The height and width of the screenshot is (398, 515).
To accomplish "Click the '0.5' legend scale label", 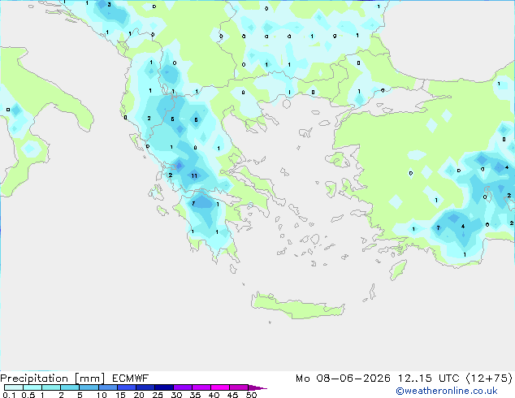I will (x=28, y=395).
